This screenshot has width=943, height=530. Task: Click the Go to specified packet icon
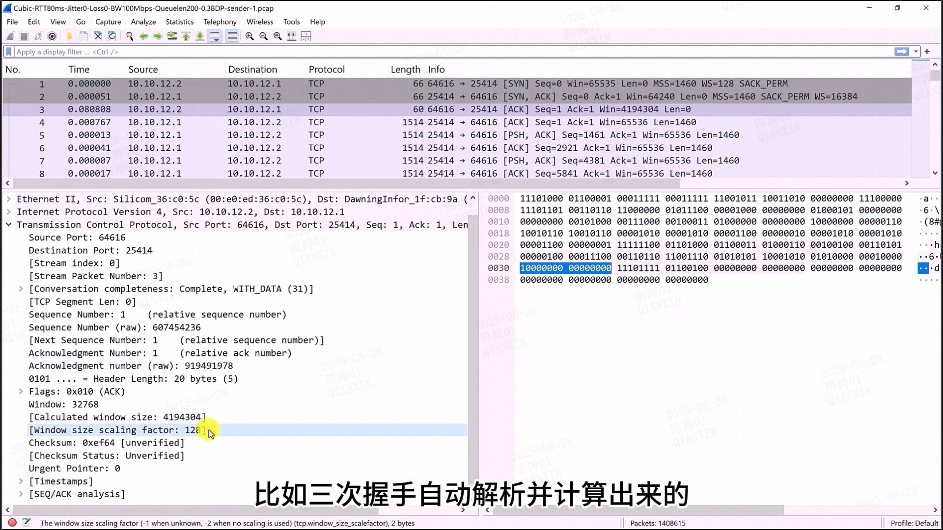pyautogui.click(x=172, y=36)
